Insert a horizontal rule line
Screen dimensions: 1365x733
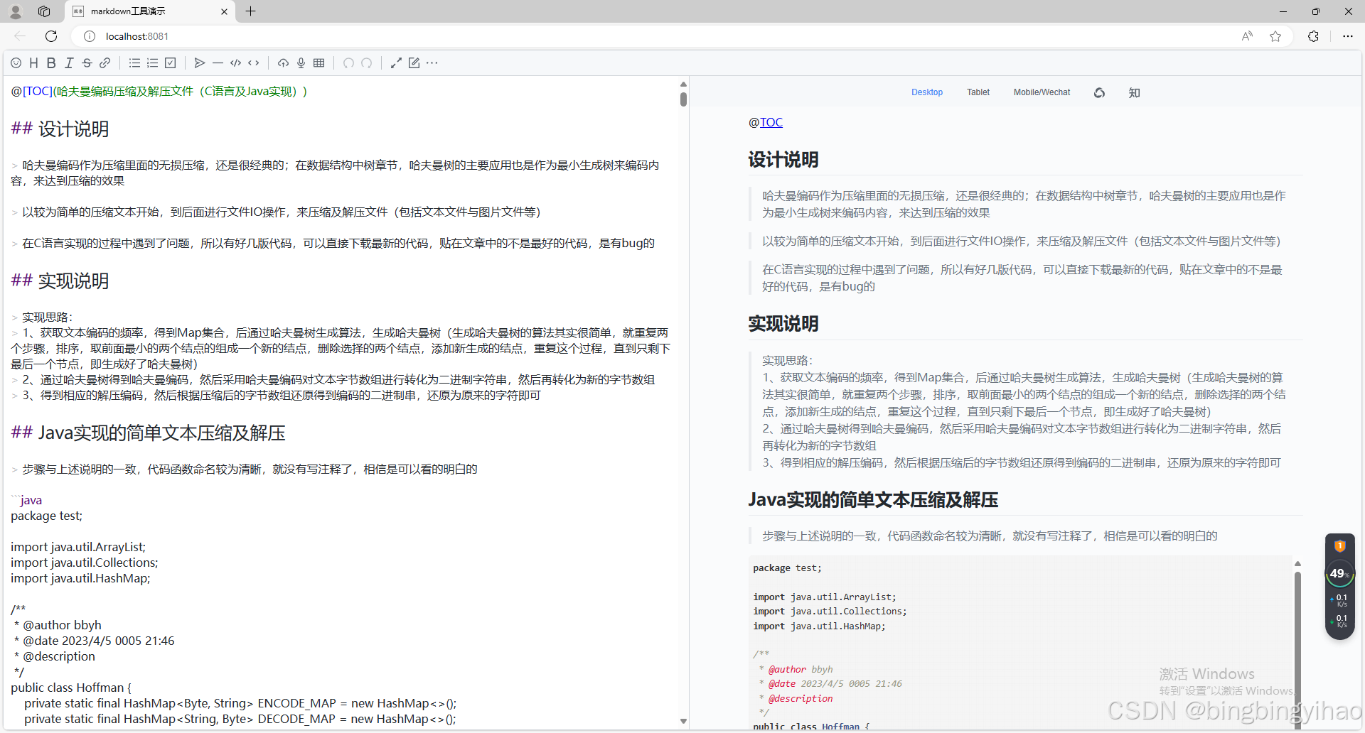point(218,63)
